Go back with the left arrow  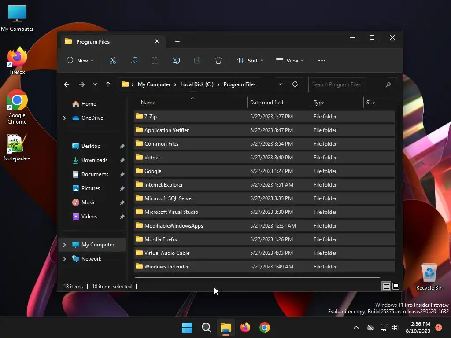[67, 84]
